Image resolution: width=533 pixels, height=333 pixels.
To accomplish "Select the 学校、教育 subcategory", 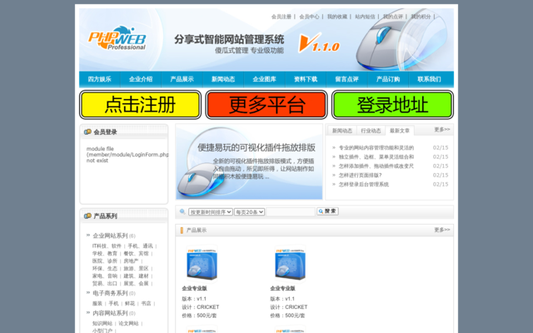I will pos(105,253).
